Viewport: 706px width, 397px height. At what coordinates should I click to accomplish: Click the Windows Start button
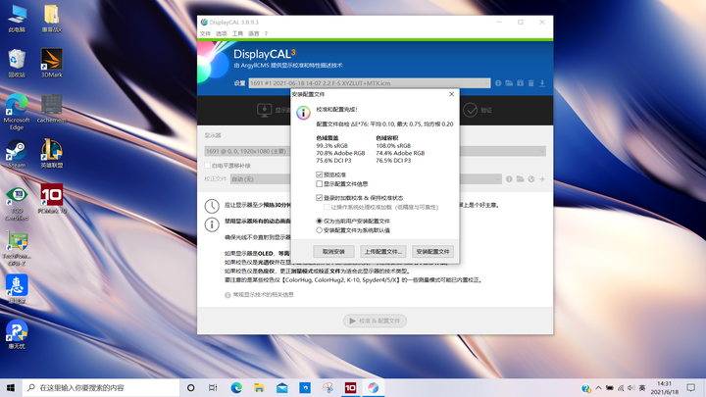(10, 388)
